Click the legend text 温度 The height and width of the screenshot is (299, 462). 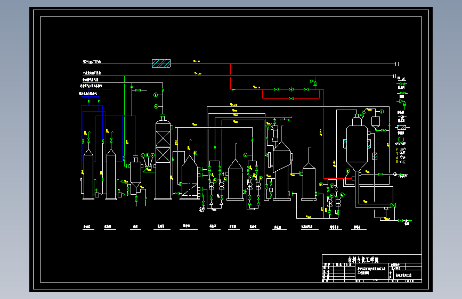pos(403,153)
